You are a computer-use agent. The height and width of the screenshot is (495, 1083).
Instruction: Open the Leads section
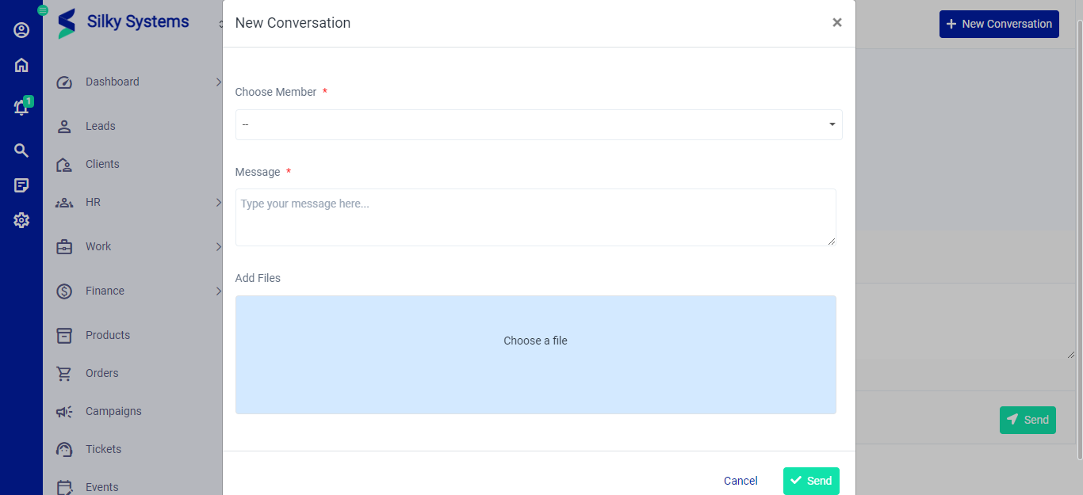coord(100,126)
